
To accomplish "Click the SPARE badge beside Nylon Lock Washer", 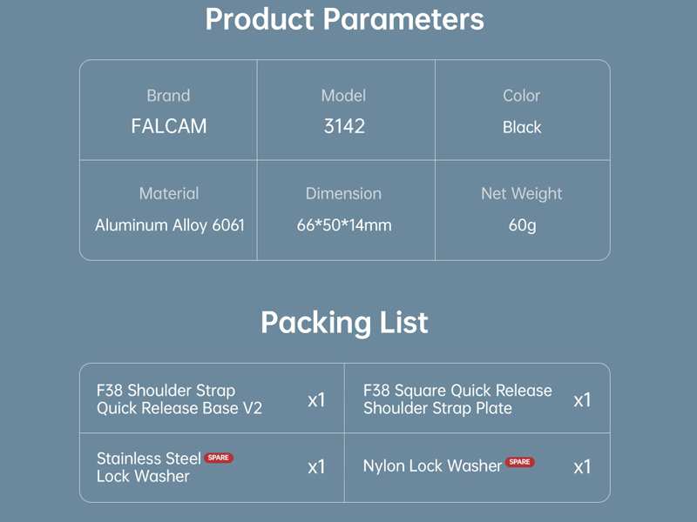I will 520,462.
